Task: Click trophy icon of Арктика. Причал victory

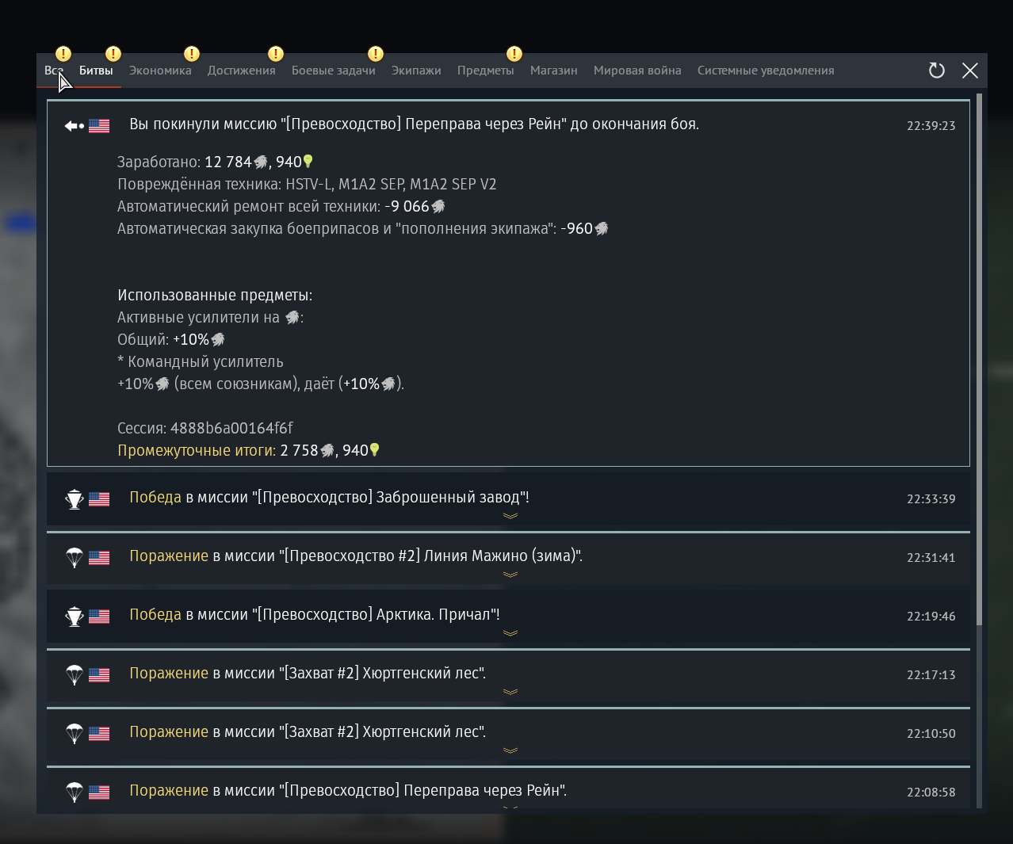Action: [75, 617]
